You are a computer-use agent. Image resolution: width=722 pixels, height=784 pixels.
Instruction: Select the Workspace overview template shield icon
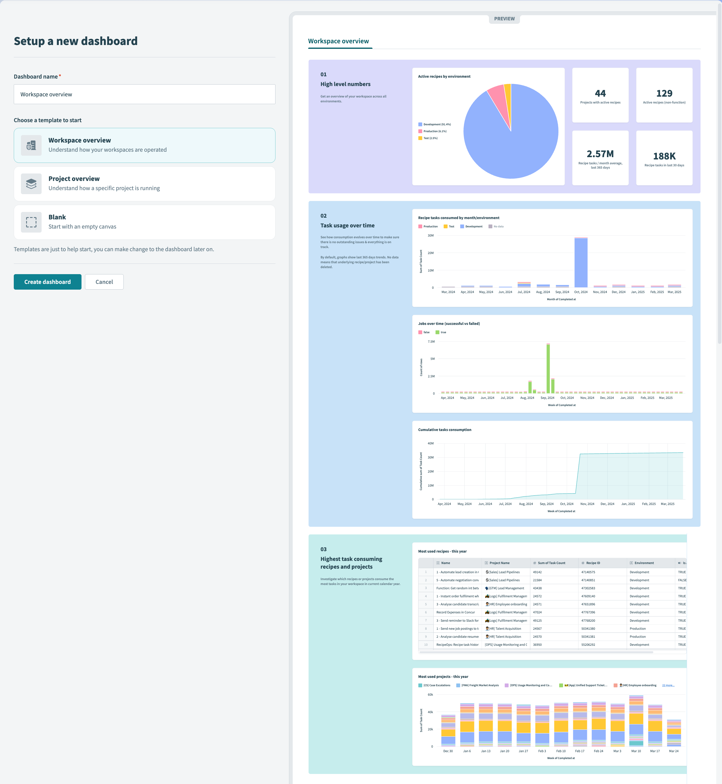point(31,145)
